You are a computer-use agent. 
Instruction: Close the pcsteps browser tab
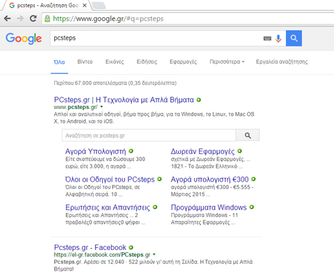pos(84,5)
